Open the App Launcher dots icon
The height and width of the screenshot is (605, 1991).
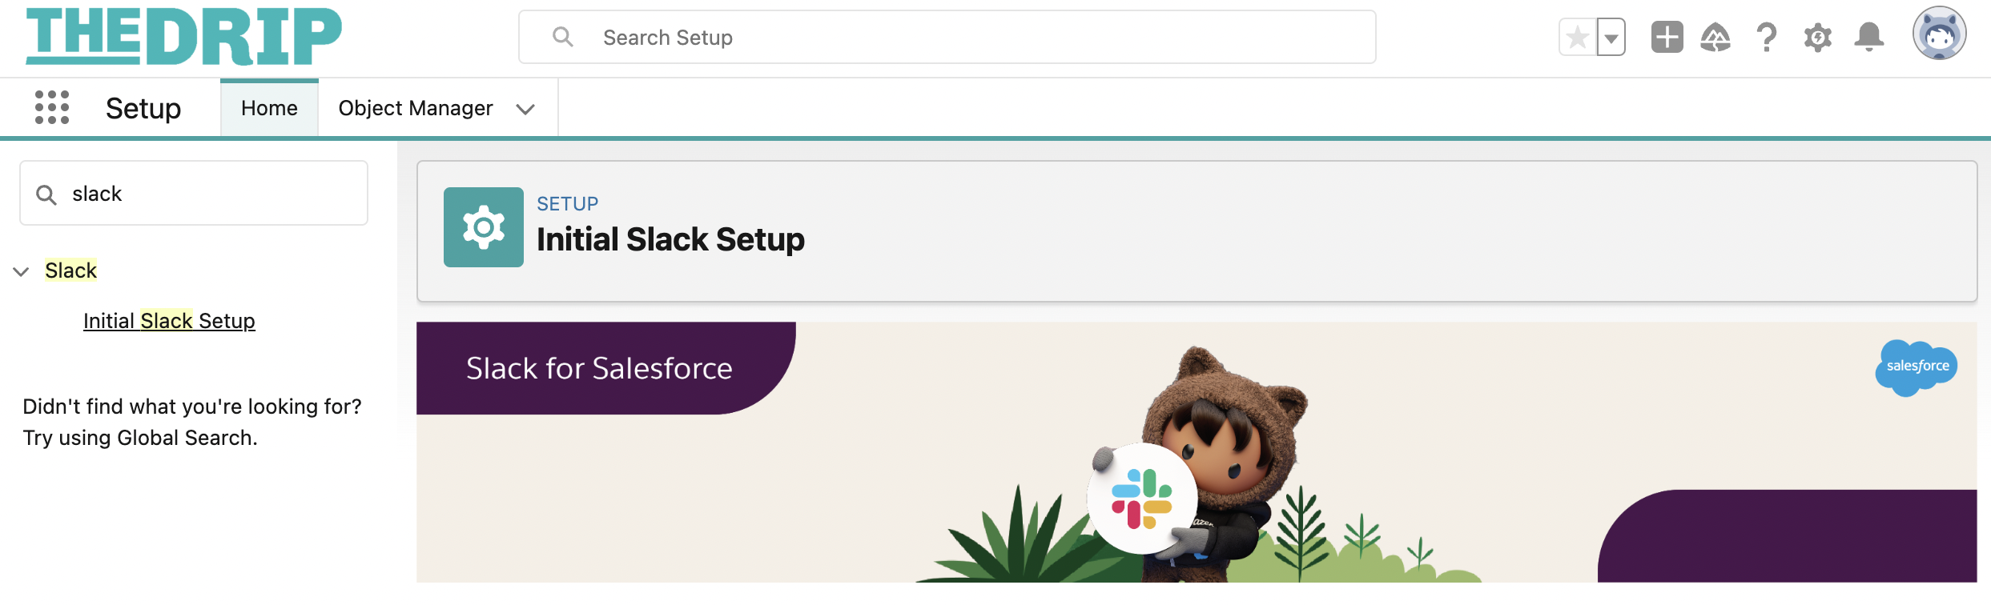pos(52,107)
